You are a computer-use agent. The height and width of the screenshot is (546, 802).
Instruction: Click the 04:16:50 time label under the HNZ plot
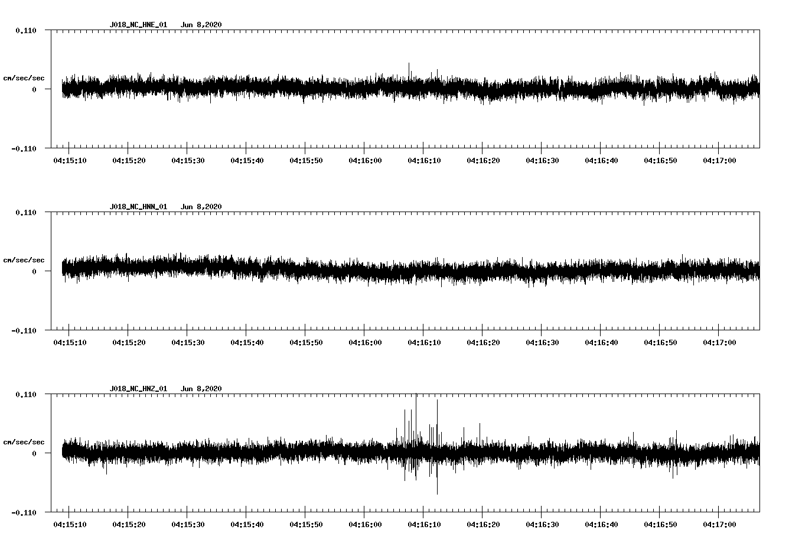click(x=660, y=525)
